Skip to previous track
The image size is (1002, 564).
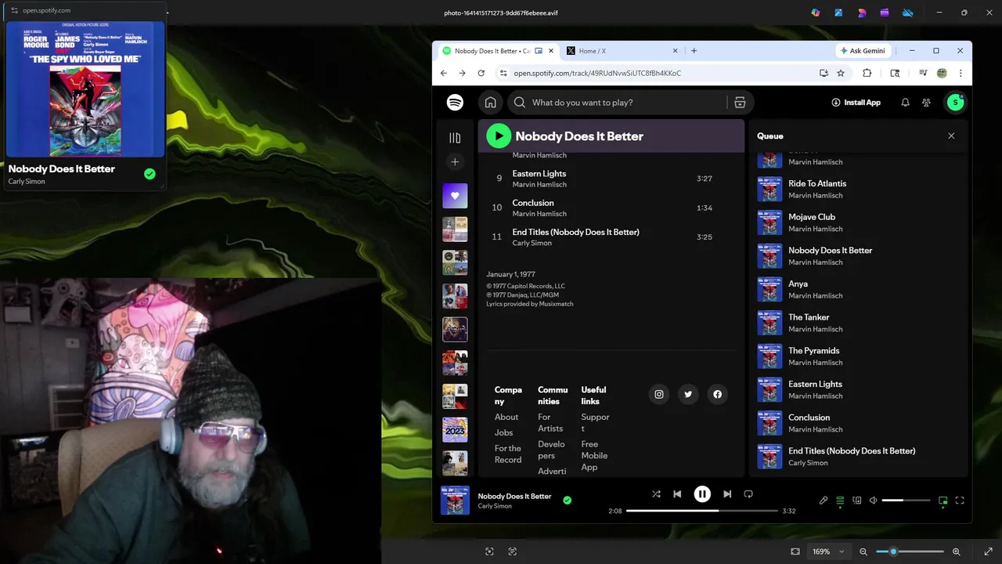click(x=677, y=494)
